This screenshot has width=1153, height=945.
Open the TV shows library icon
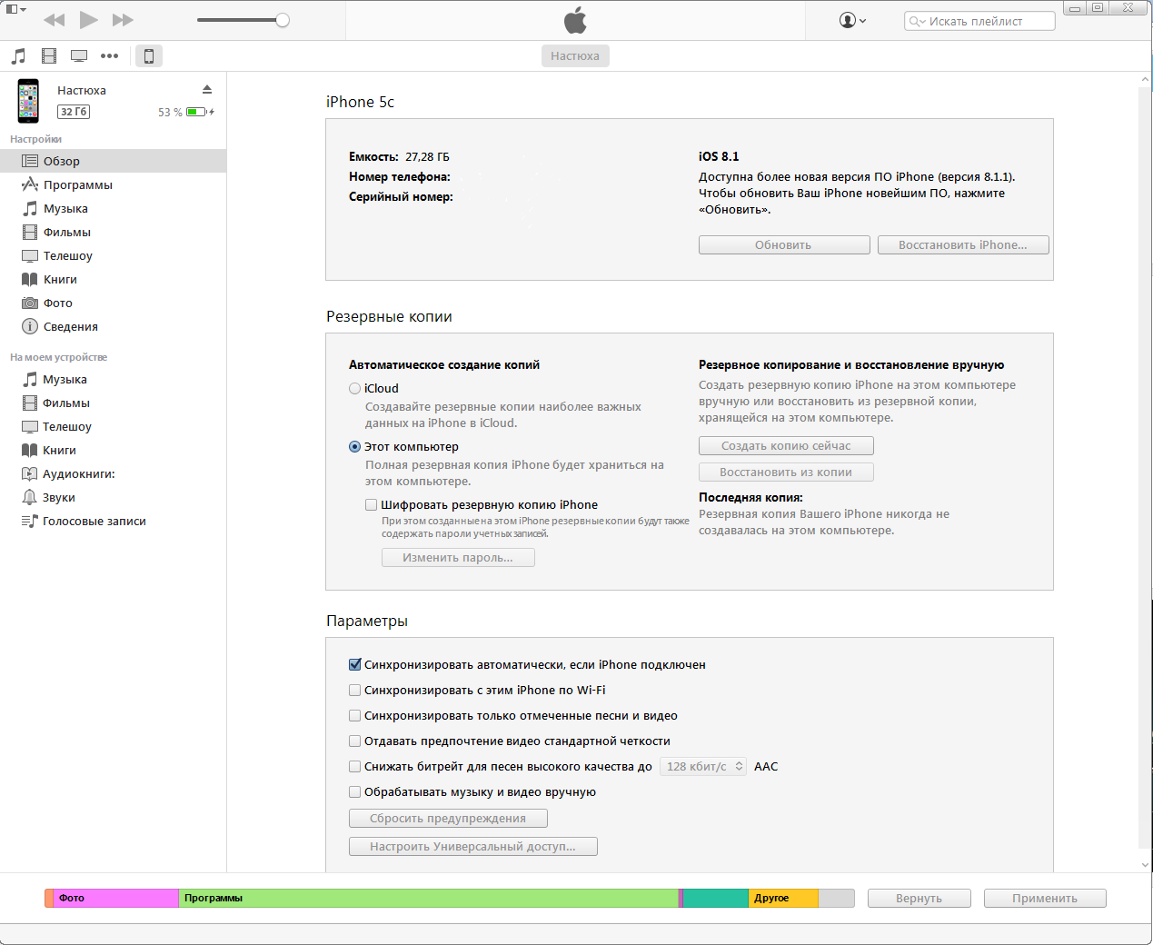(79, 56)
